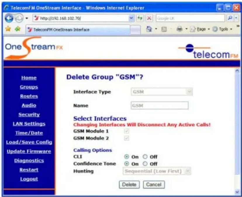Select CLI Off radio button
242x197 pixels.
coord(145,157)
